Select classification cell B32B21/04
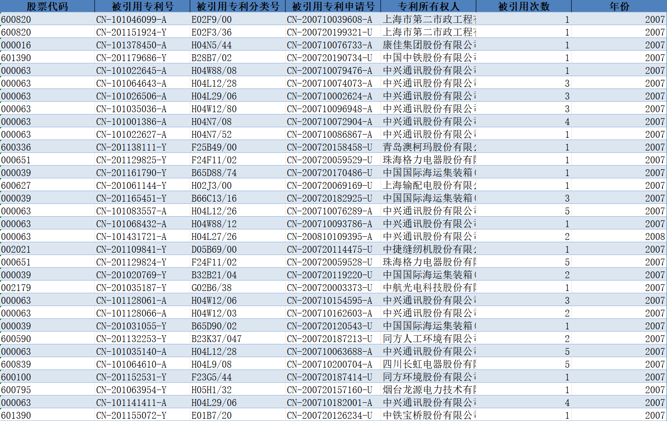 click(x=238, y=275)
